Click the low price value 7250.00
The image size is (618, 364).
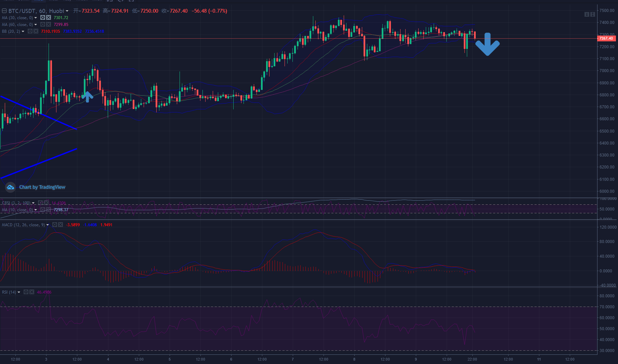149,11
